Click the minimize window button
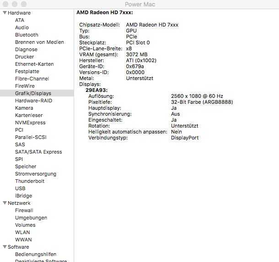Image resolution: width=279 pixels, height=262 pixels. coord(15,4)
